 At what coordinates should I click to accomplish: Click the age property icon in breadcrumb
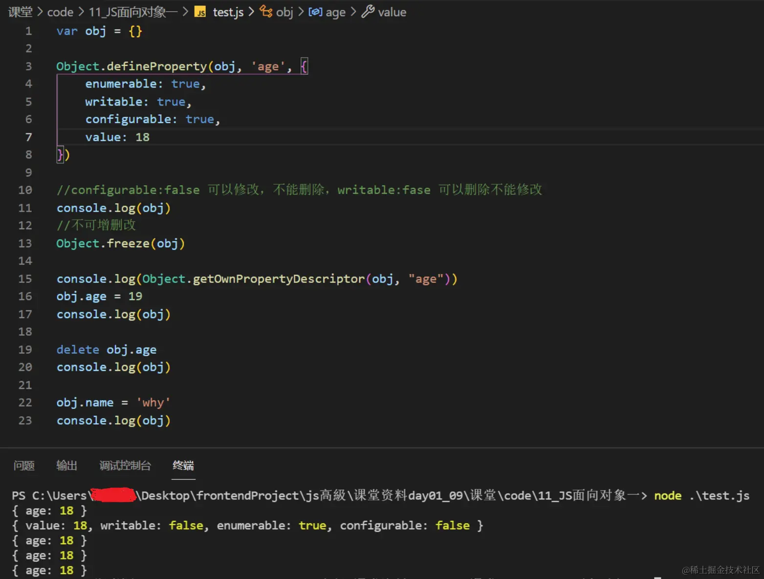[x=315, y=12]
